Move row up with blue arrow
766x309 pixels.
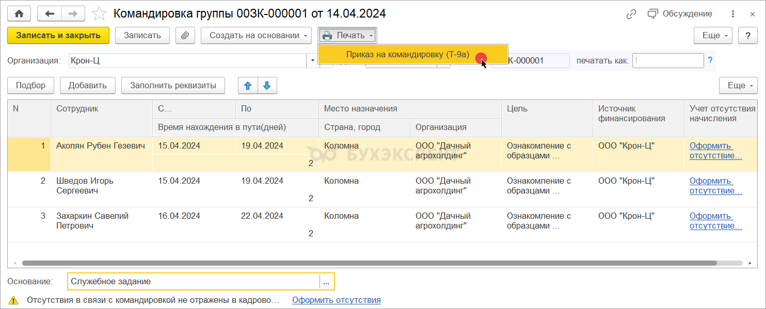point(248,86)
